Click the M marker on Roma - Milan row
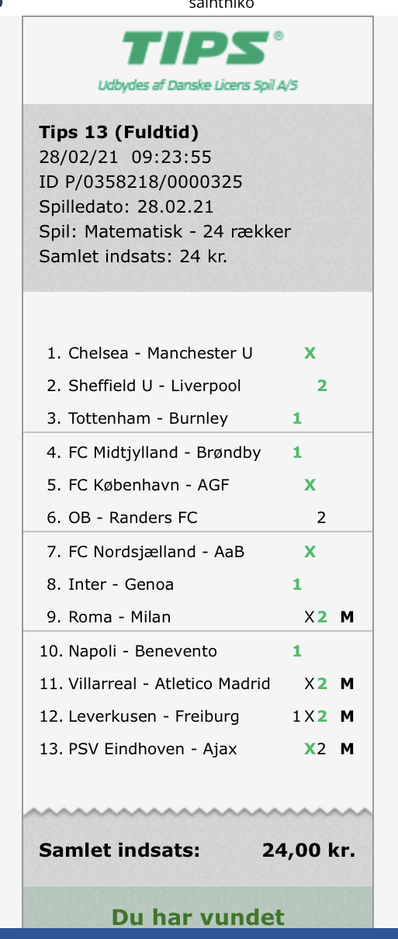The image size is (398, 939). pyautogui.click(x=347, y=618)
